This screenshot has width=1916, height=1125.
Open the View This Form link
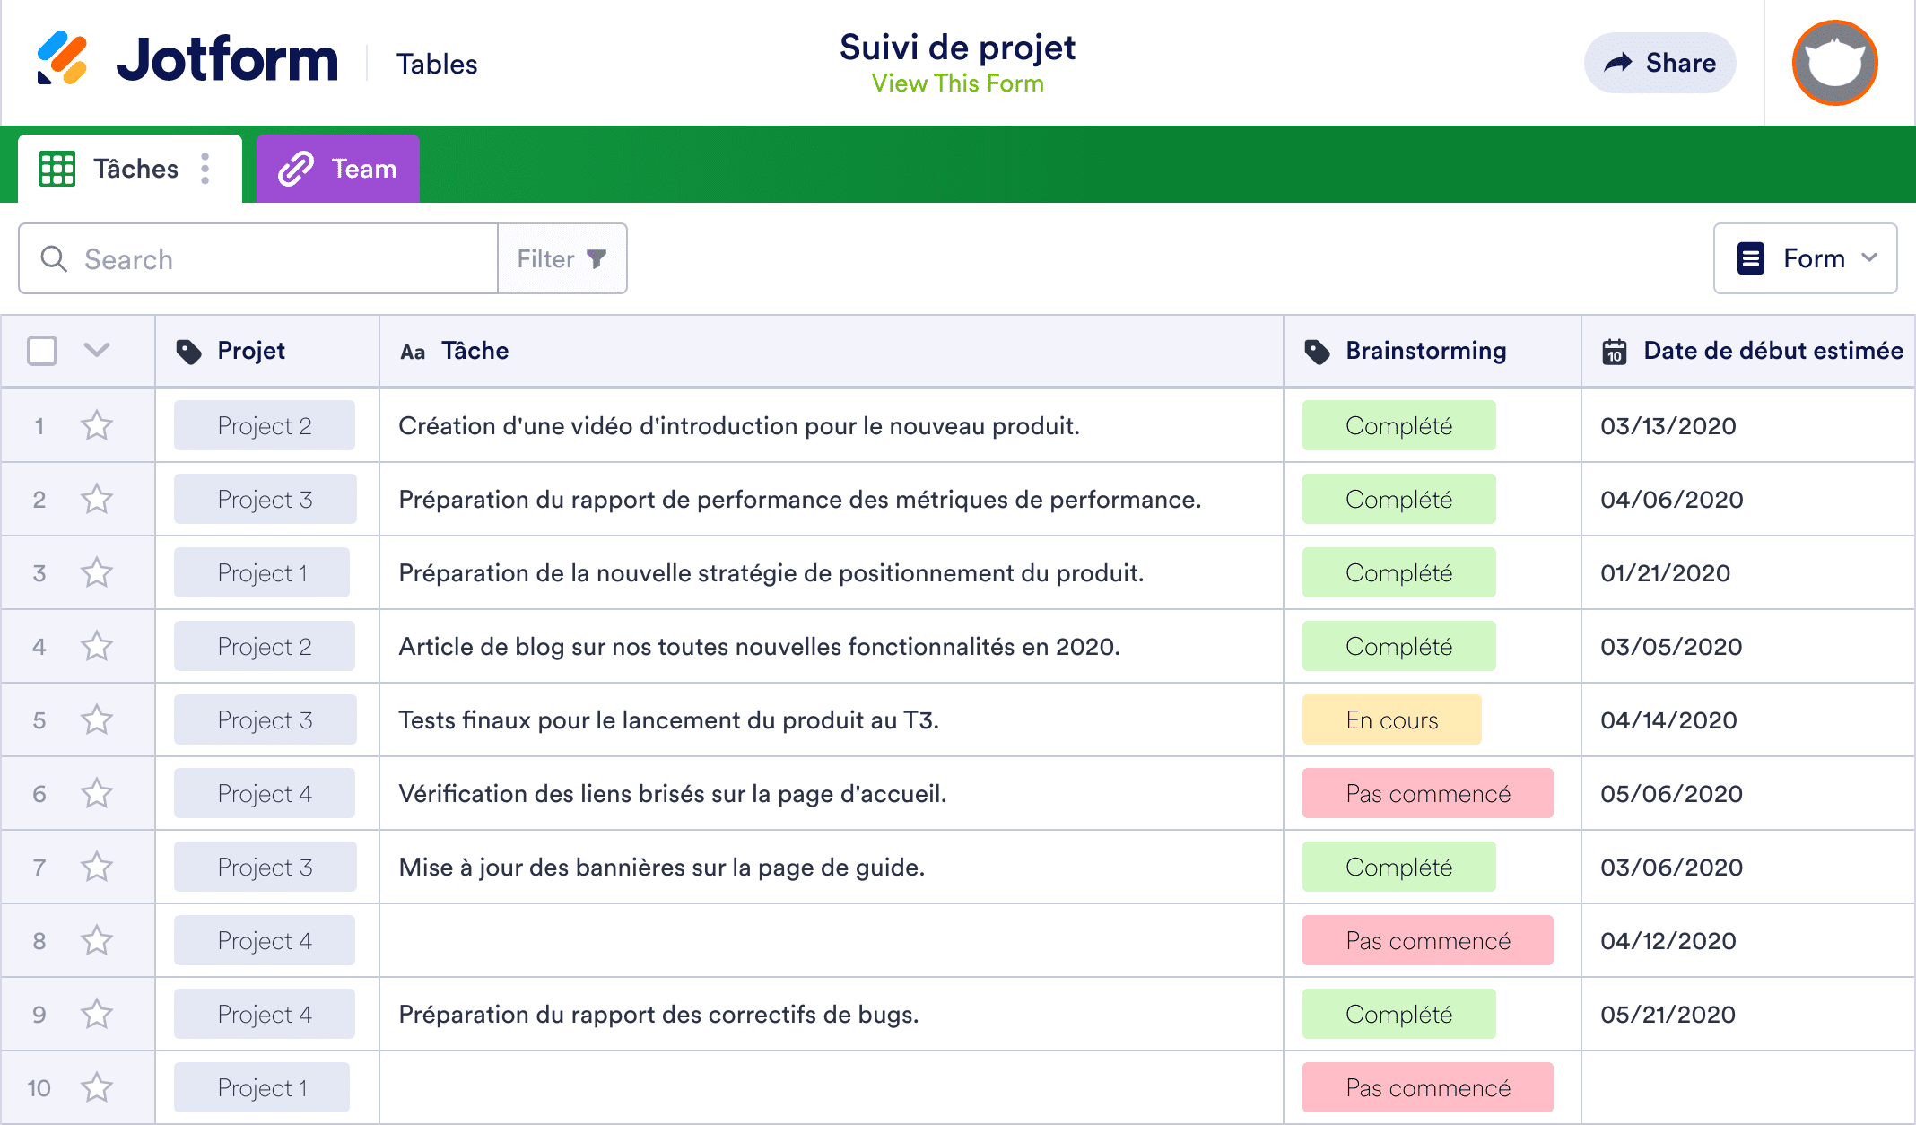coord(957,83)
